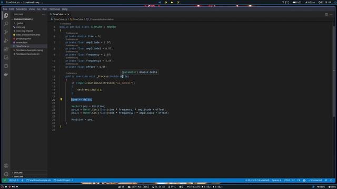
Task: Click the folder icon in top system bar
Action: [172, 2]
